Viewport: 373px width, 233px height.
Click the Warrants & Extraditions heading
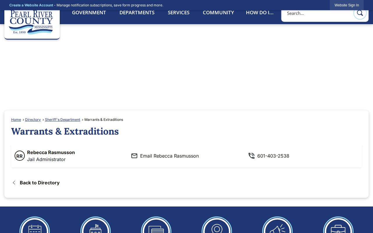point(65,131)
